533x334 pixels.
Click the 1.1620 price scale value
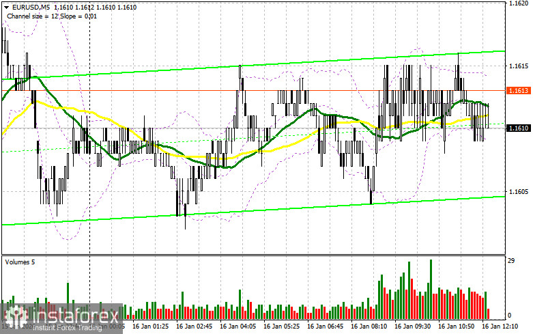(x=519, y=3)
